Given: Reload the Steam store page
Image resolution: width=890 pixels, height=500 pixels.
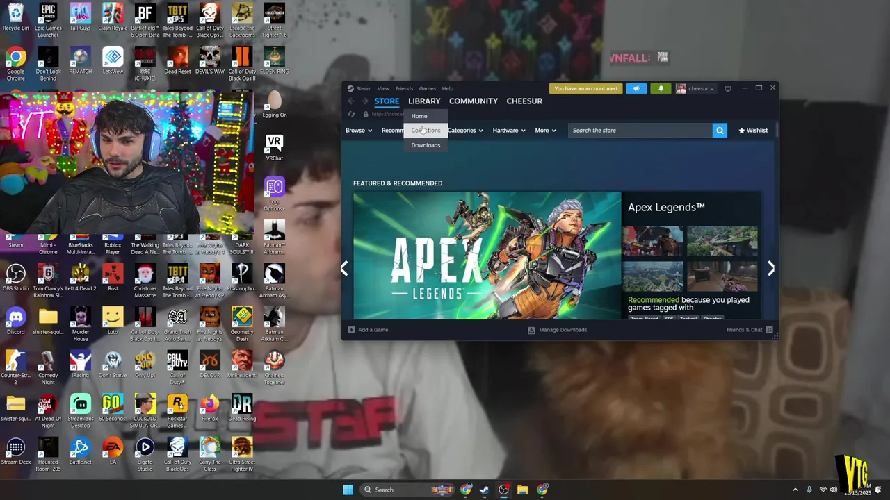Looking at the screenshot, I should pyautogui.click(x=351, y=114).
